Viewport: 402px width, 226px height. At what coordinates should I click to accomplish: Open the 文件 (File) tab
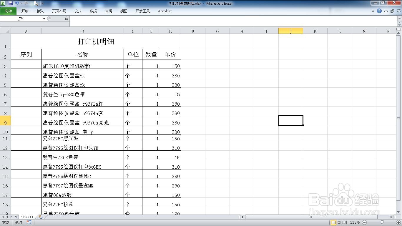pyautogui.click(x=8, y=11)
